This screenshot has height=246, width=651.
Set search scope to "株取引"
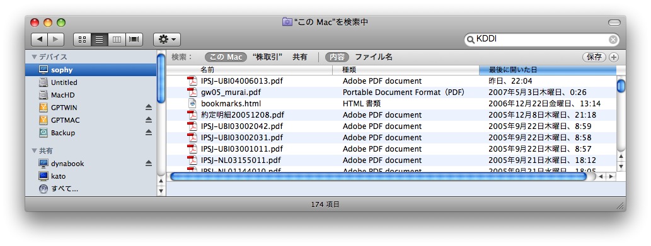click(x=267, y=57)
